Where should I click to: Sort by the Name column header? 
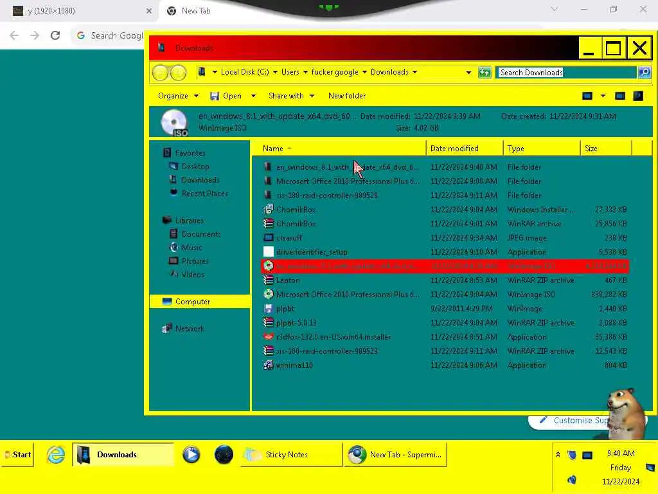pos(339,149)
